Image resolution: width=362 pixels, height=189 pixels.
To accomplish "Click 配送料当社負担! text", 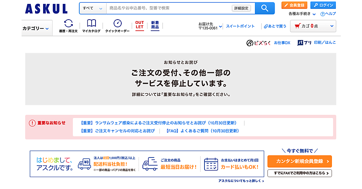I will coord(111,164).
